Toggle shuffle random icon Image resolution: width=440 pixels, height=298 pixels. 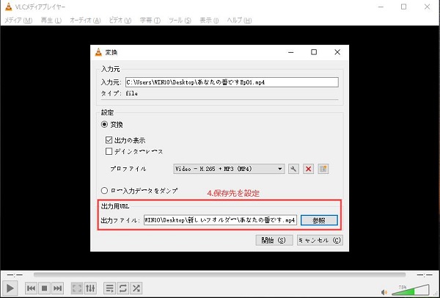pyautogui.click(x=136, y=288)
